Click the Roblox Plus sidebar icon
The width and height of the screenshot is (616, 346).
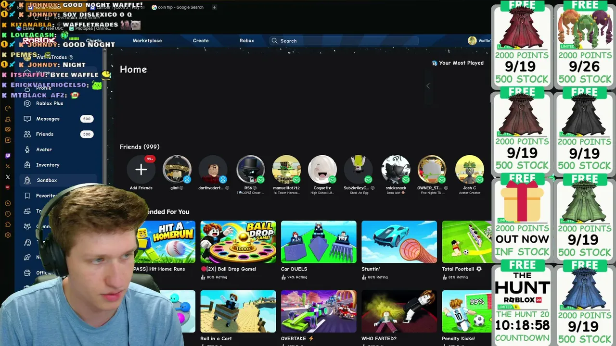pos(27,103)
